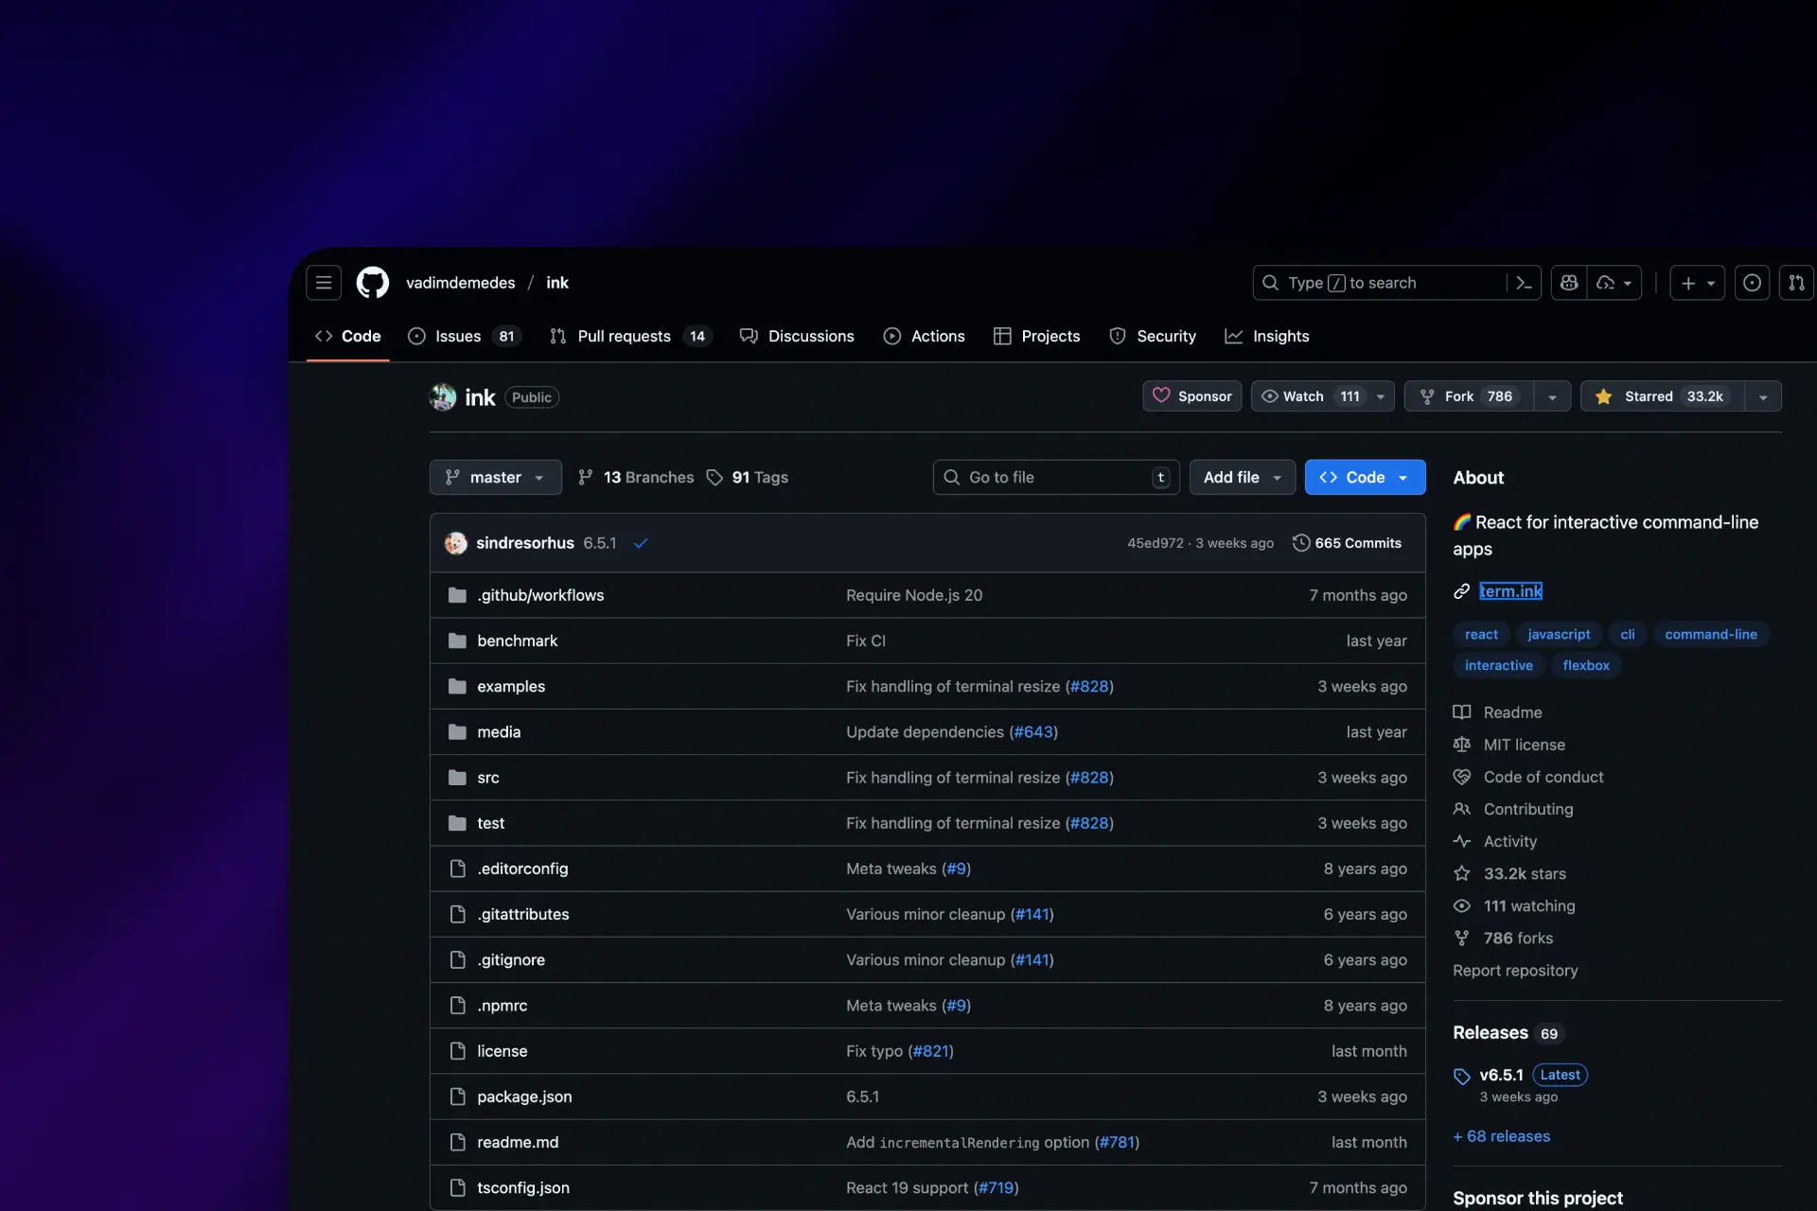
Task: Expand the Starred lists arrow
Action: coord(1763,396)
